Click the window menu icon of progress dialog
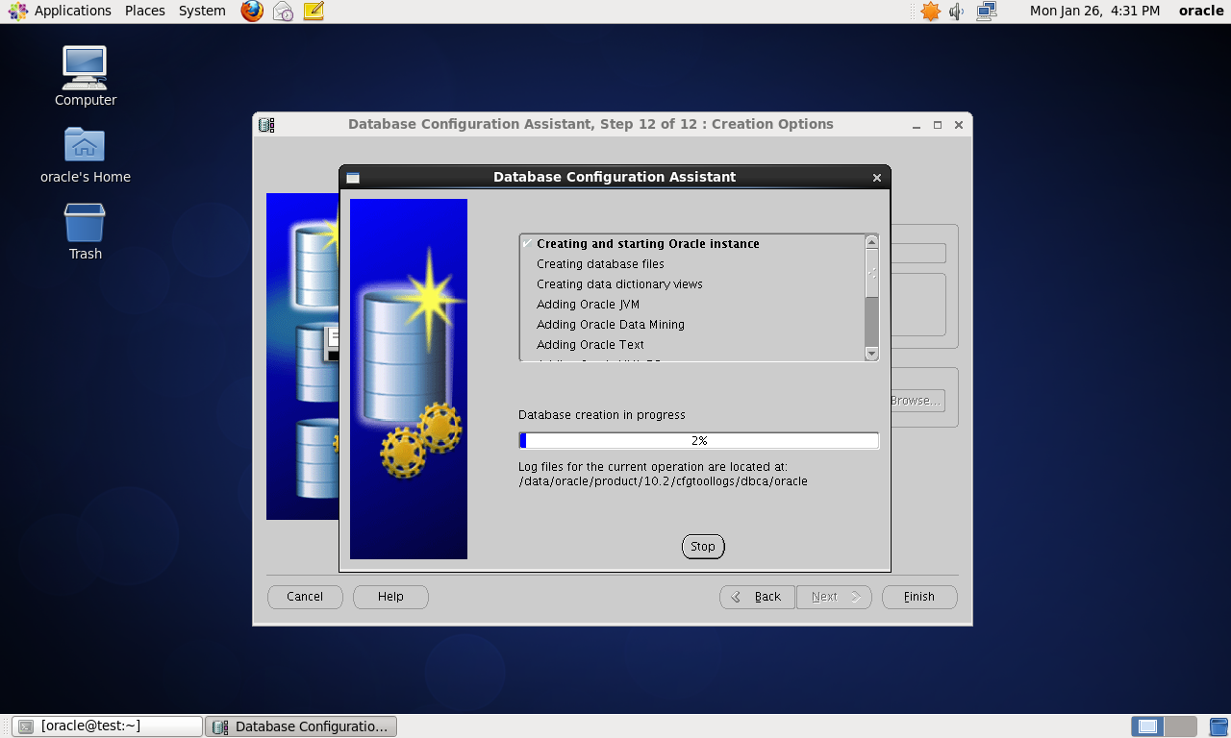Screen dimensions: 1231x738 353,178
